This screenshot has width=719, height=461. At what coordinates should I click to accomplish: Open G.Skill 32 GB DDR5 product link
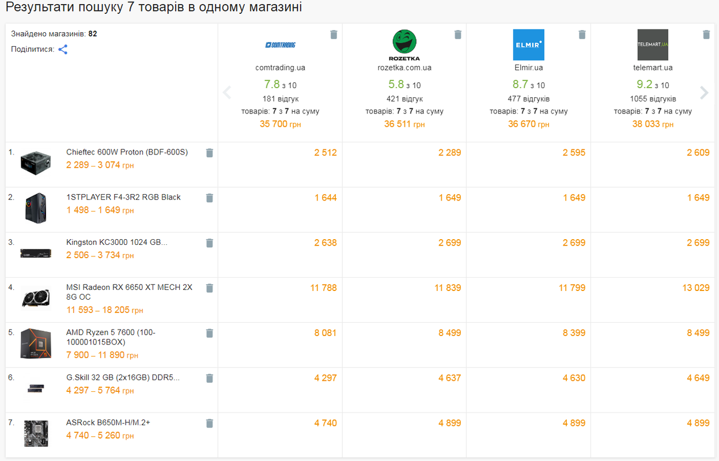point(123,377)
